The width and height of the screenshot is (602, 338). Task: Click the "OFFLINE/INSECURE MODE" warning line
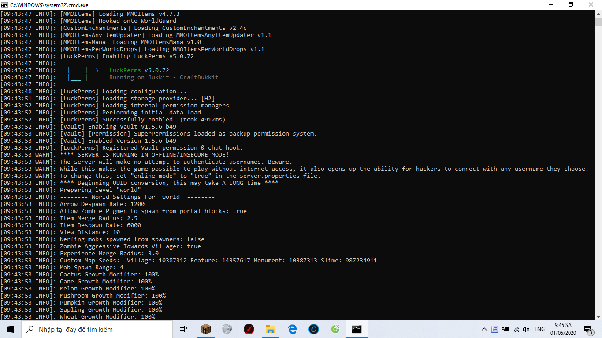point(114,155)
